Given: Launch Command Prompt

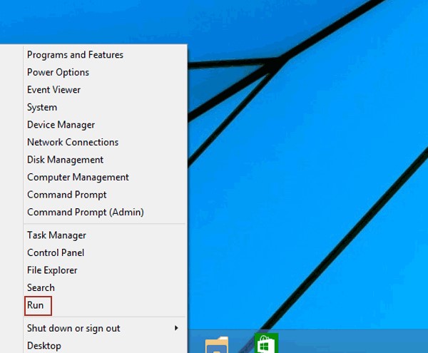Looking at the screenshot, I should (66, 195).
